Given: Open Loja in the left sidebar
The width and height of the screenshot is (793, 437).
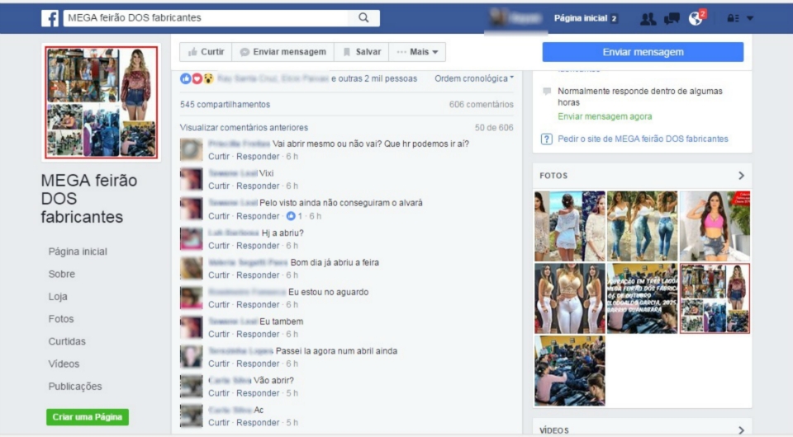Looking at the screenshot, I should [58, 297].
